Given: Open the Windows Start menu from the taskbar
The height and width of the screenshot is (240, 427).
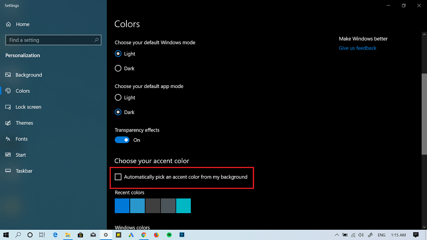Looking at the screenshot, I should pos(6,235).
